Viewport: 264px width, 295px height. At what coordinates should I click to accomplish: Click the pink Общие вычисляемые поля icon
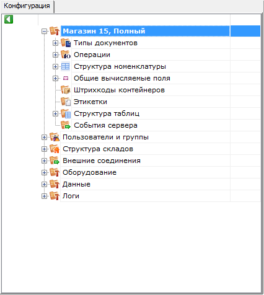coord(66,78)
